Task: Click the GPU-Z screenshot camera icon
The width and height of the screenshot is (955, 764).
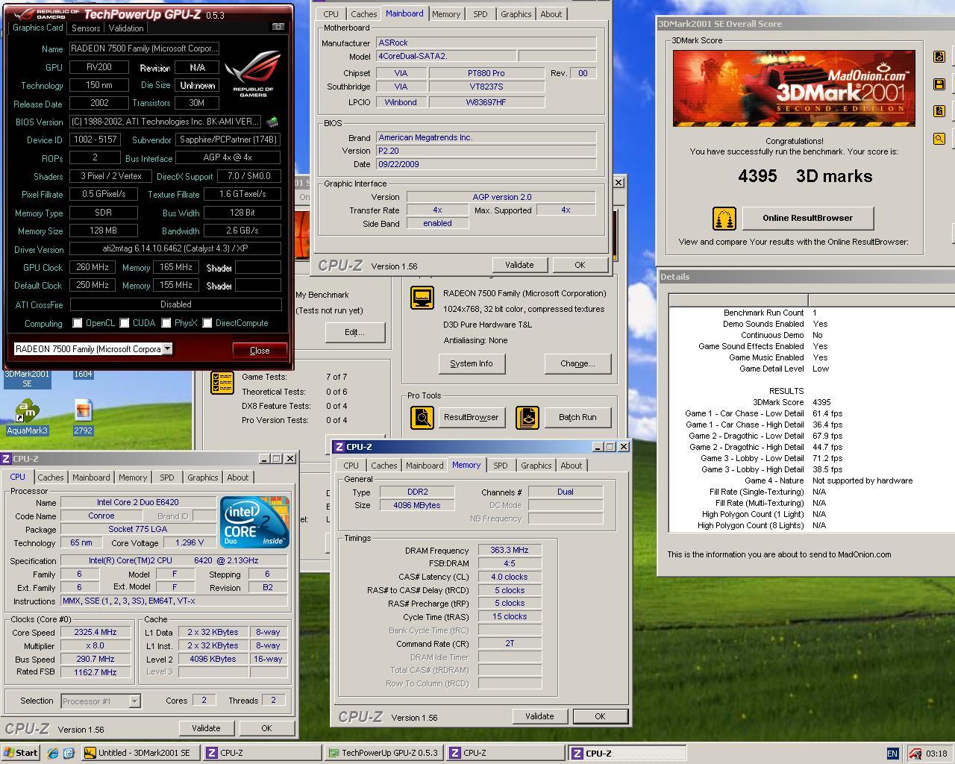Action: point(278,27)
